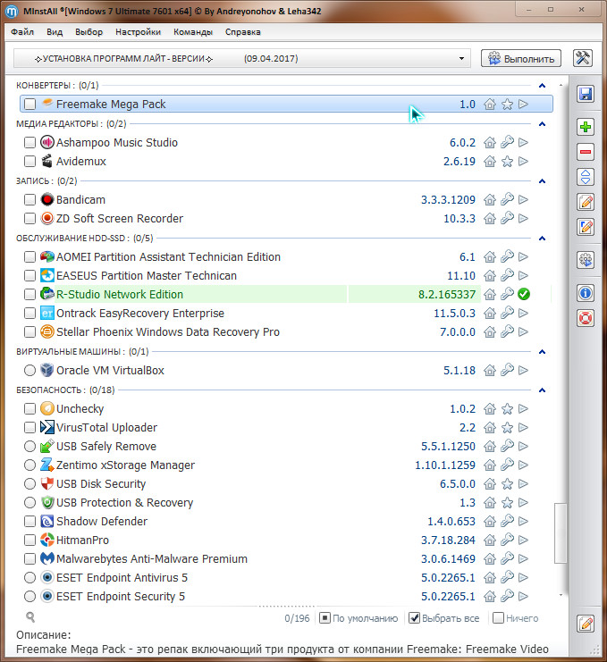
Task: Open the Команды menu
Action: [x=193, y=32]
